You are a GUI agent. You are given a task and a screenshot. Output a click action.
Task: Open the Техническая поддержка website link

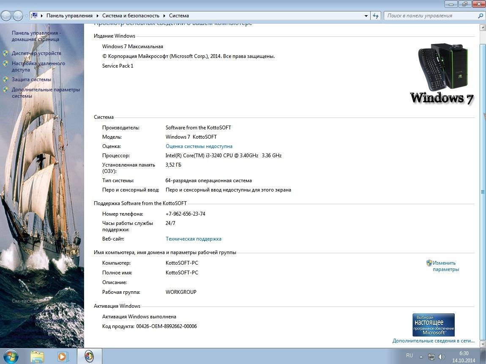tap(194, 239)
